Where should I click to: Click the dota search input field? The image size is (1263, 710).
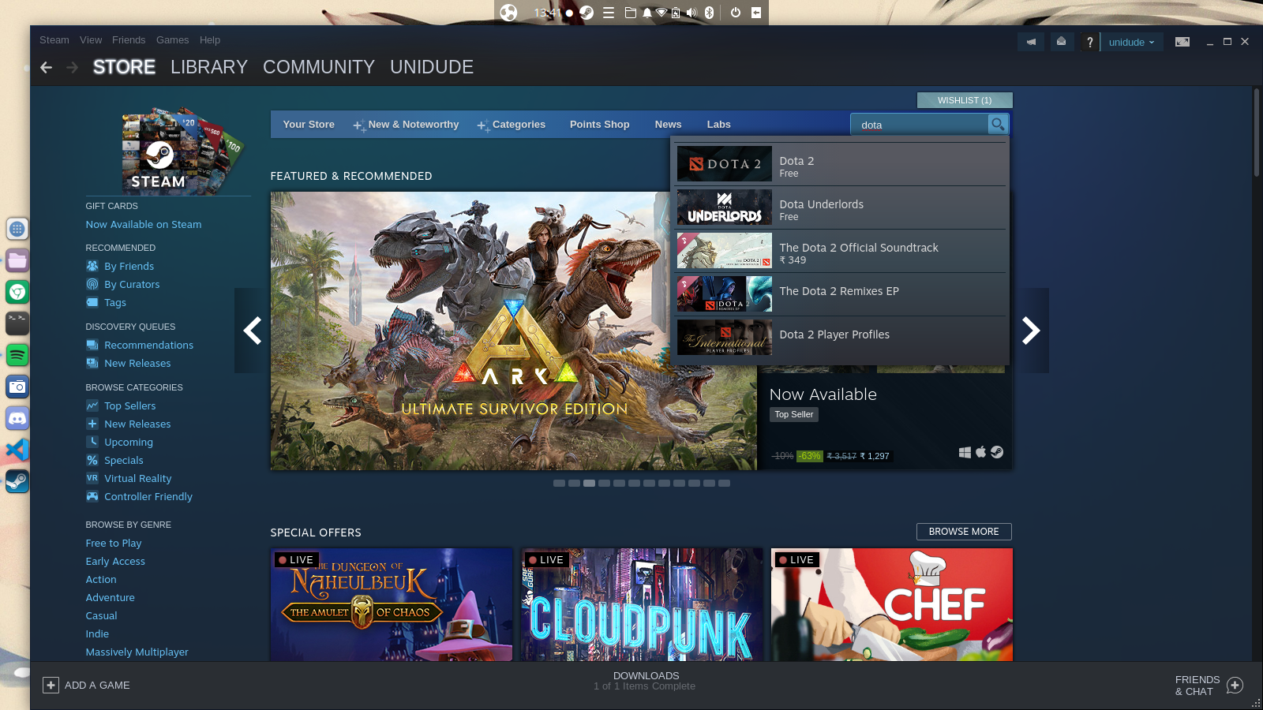[920, 125]
